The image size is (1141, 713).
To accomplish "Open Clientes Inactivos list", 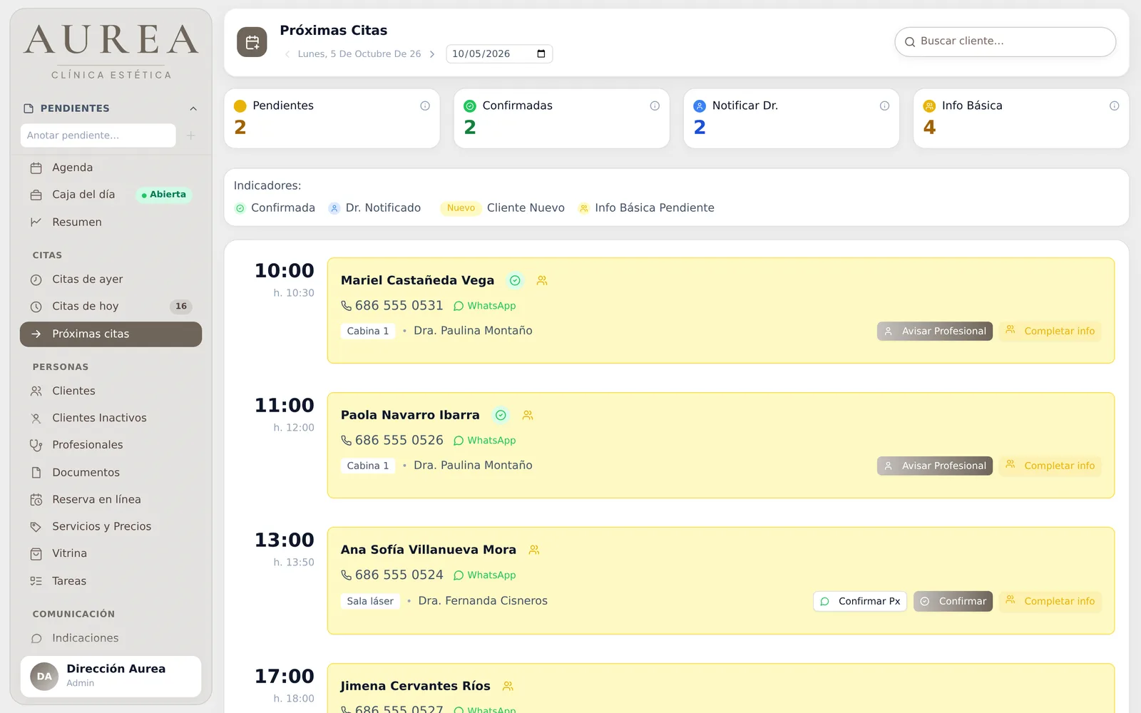I will (x=111, y=418).
